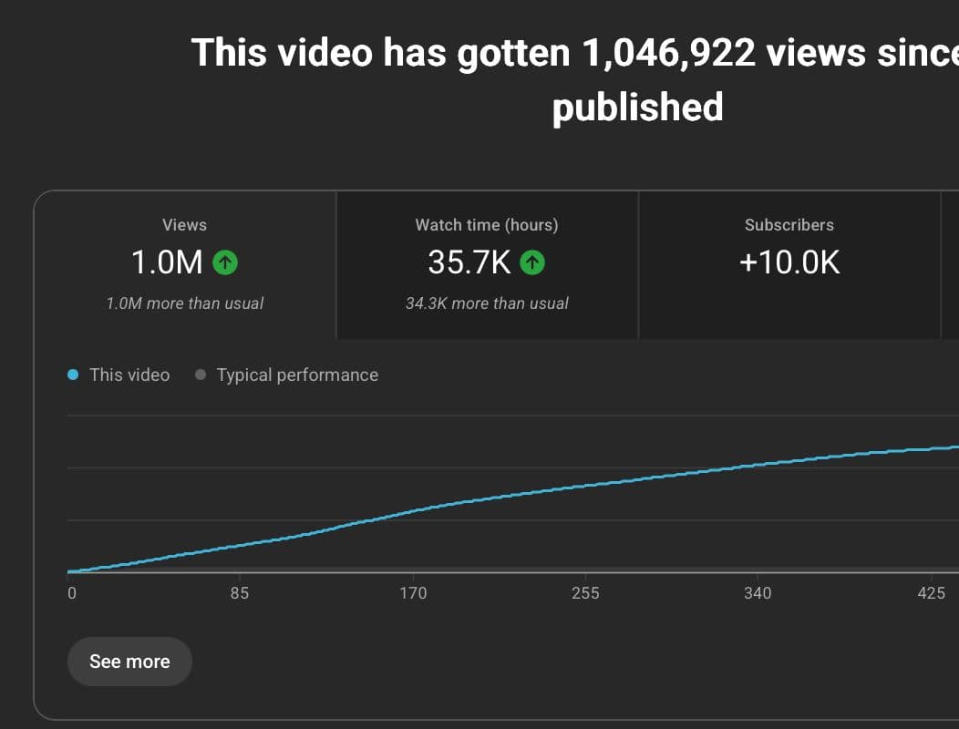The height and width of the screenshot is (729, 959).
Task: Click the See more button
Action: (129, 662)
